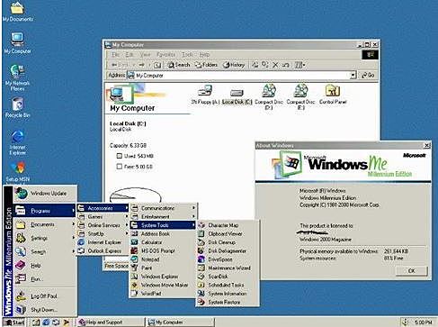The height and width of the screenshot is (327, 438).
Task: Choose Run... in Start menu
Action: coord(44,279)
